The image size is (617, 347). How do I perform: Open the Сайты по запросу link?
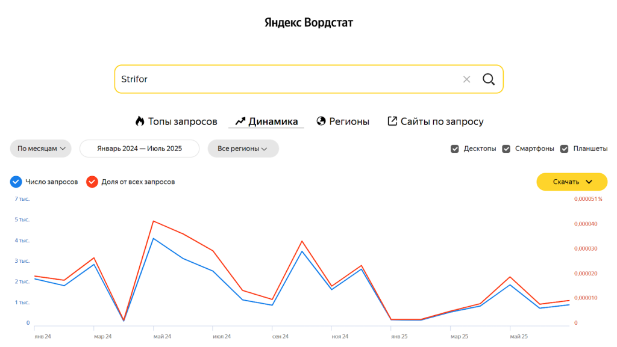point(442,121)
